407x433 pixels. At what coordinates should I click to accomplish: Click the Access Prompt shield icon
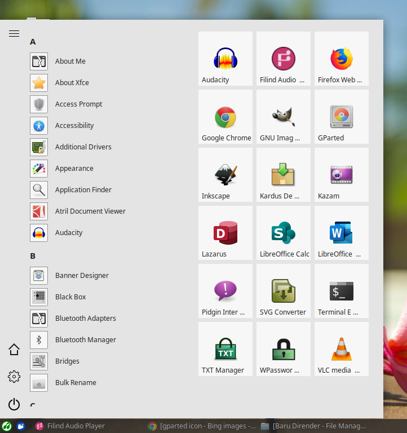pos(39,104)
